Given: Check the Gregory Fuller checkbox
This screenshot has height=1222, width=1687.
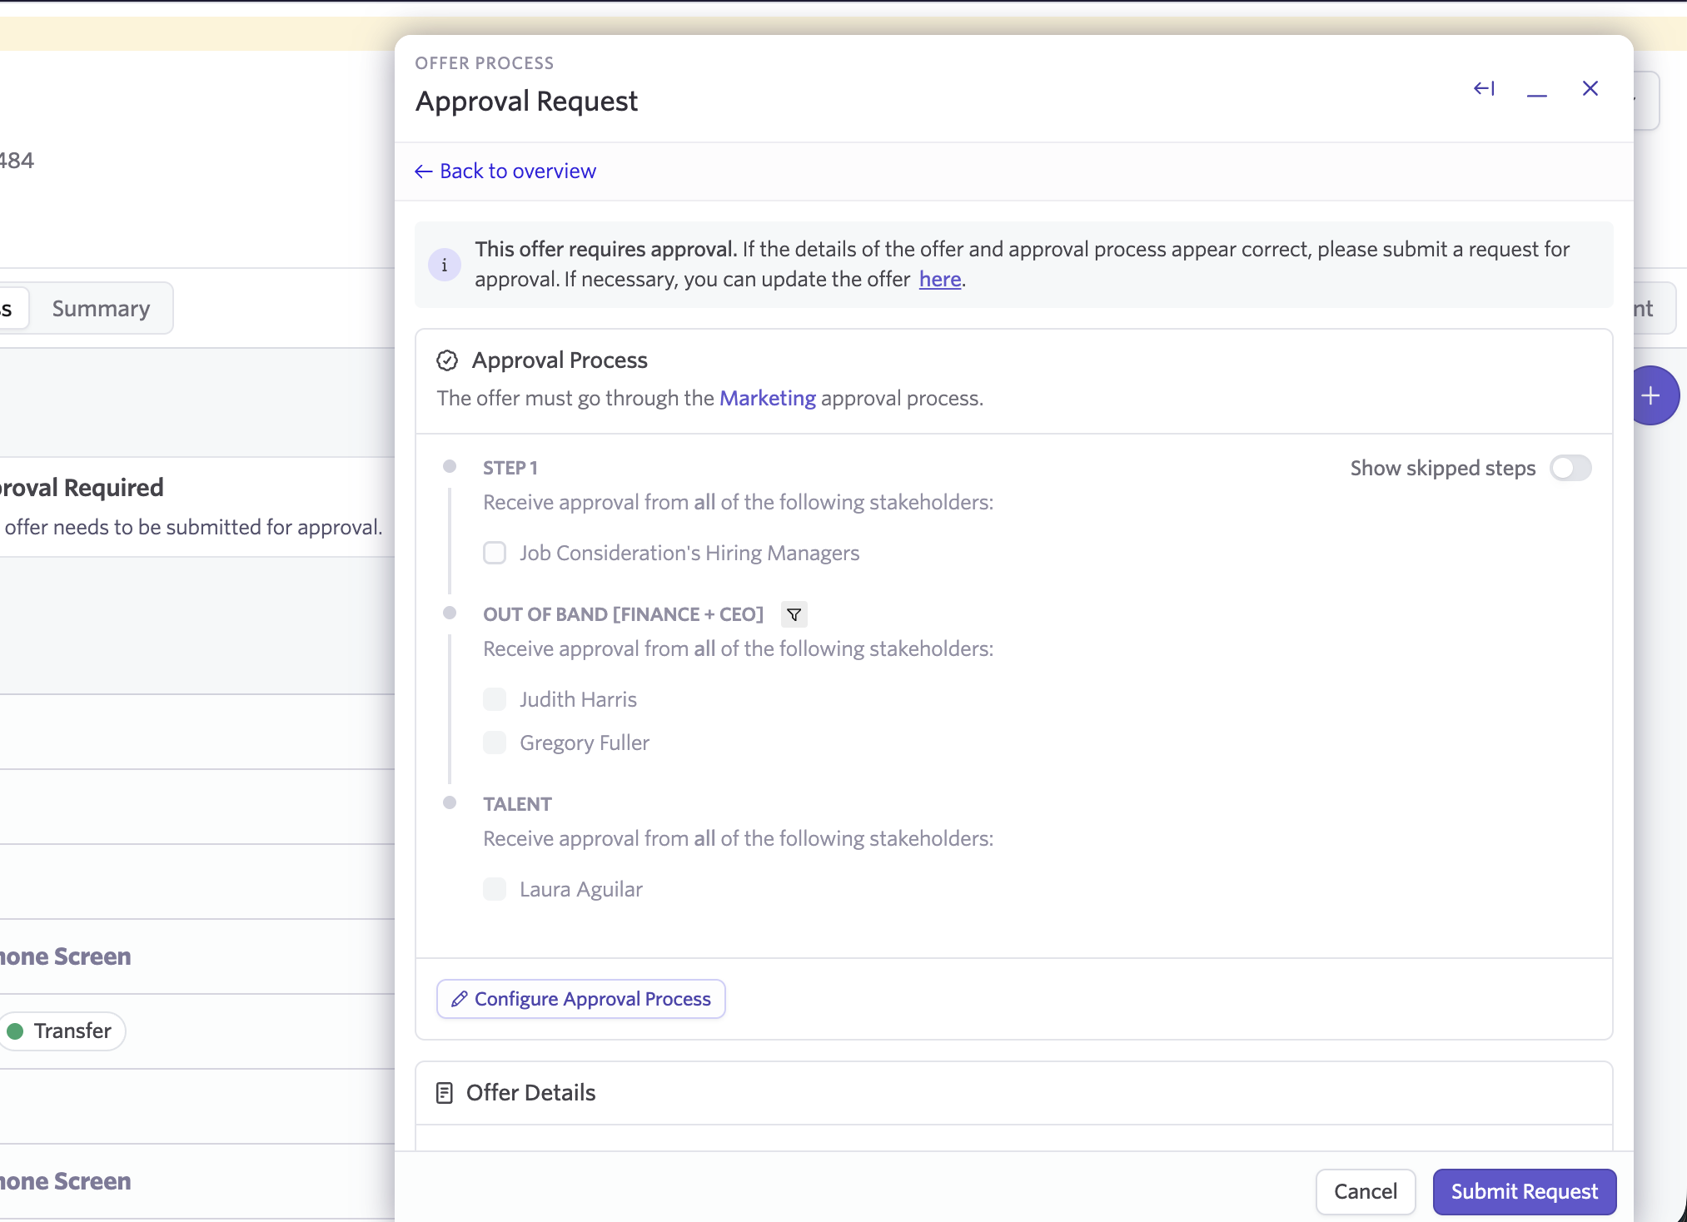Looking at the screenshot, I should [x=495, y=743].
